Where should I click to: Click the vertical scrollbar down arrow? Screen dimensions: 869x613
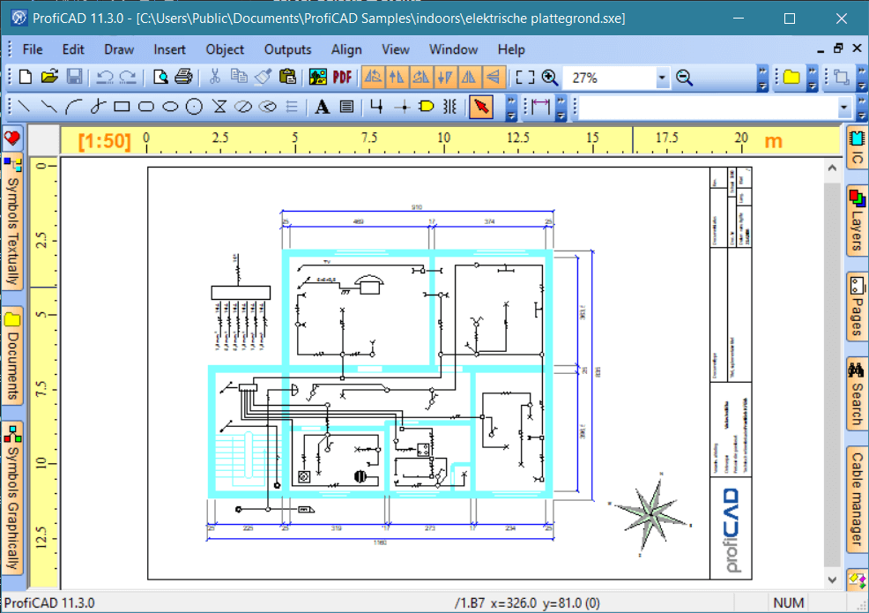pos(832,579)
